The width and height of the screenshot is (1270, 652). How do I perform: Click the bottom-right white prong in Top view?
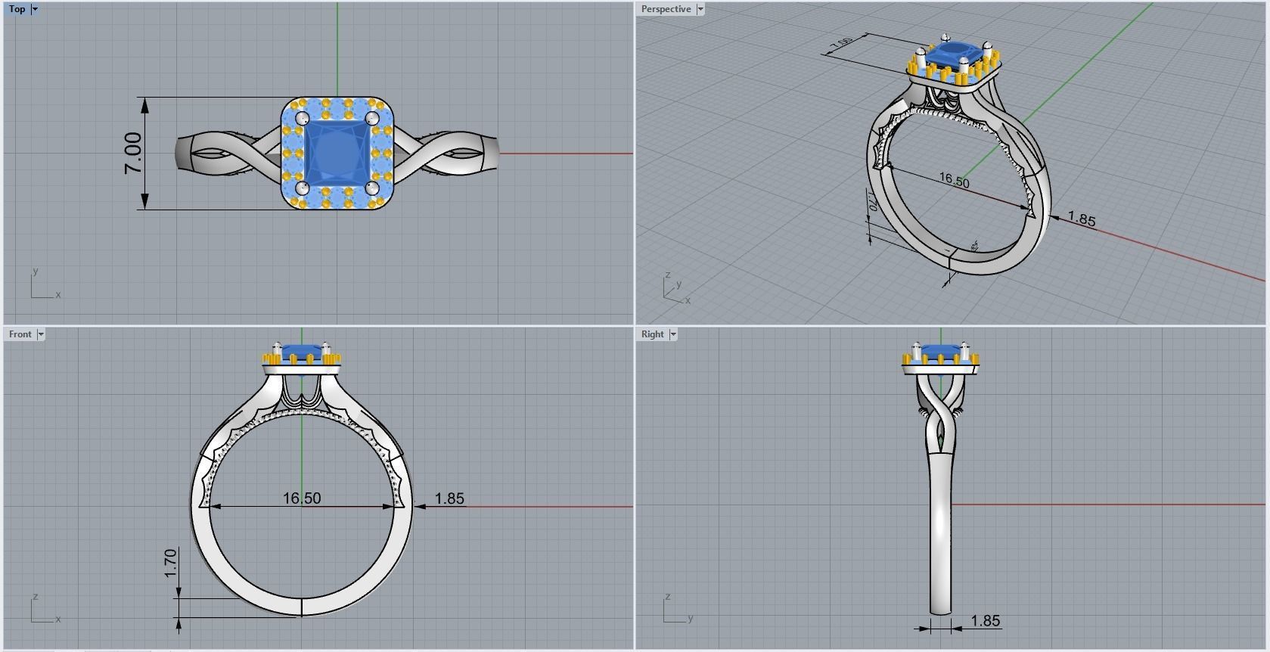372,187
